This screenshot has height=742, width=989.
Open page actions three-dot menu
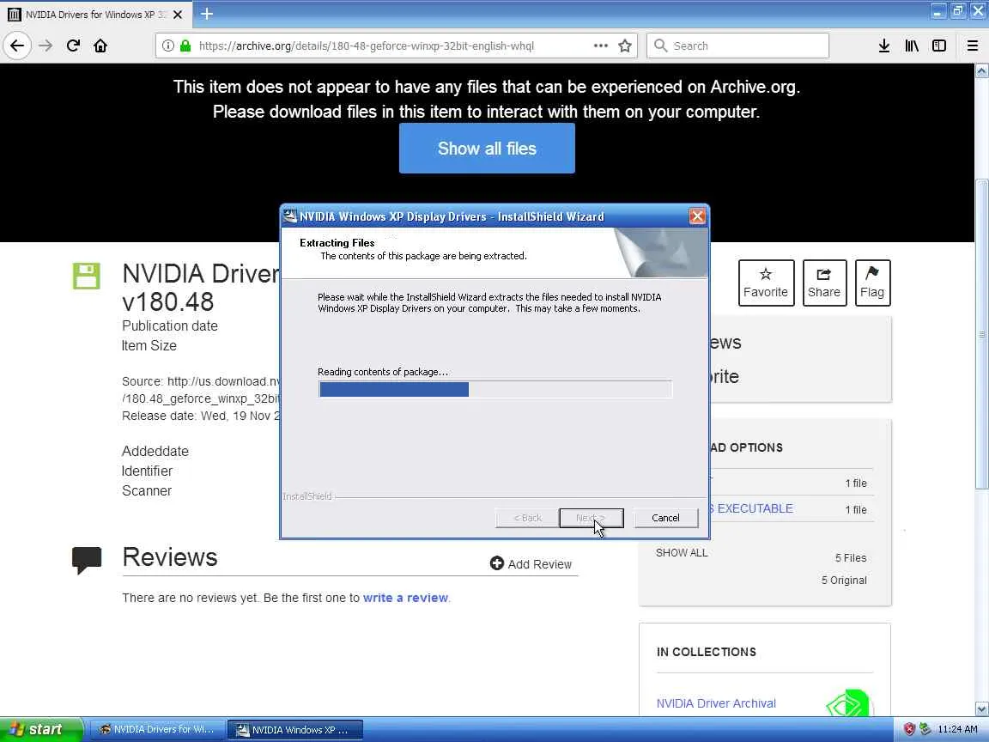coord(600,46)
